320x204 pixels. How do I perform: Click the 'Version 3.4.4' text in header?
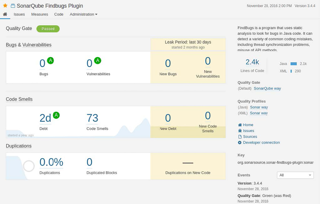pos(305,6)
